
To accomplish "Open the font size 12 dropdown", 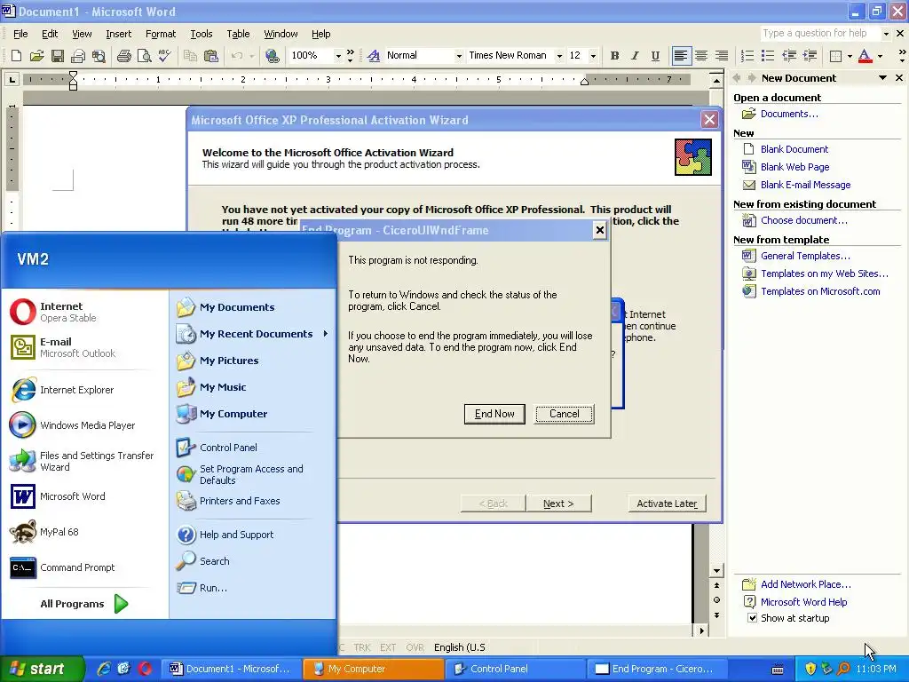I will [593, 56].
